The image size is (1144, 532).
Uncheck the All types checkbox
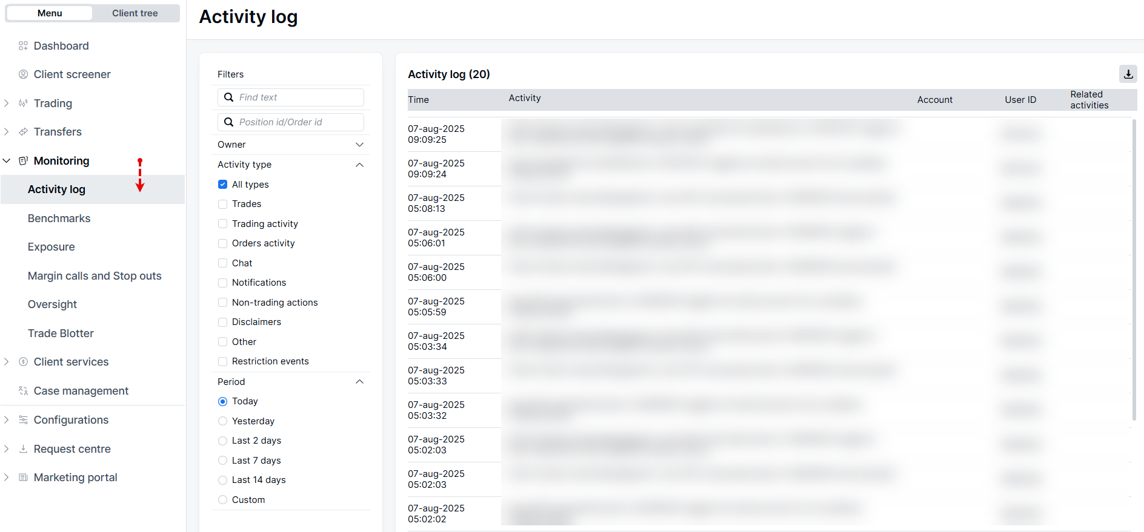(x=223, y=185)
